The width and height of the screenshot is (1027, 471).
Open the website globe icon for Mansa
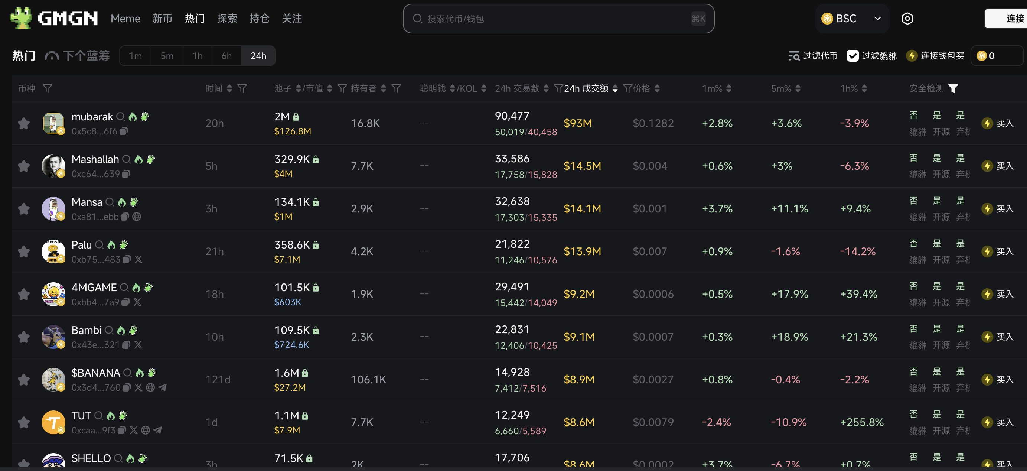(x=137, y=217)
